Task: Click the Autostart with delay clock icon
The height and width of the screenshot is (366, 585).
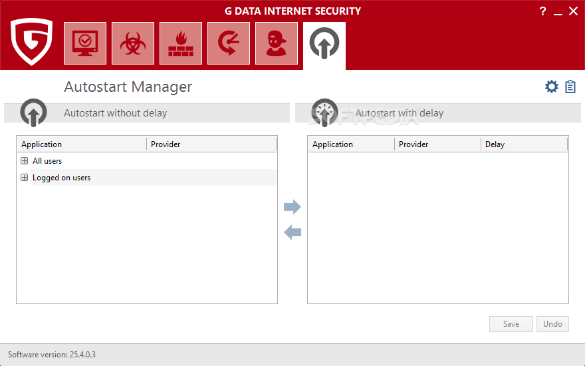Action: pos(324,112)
